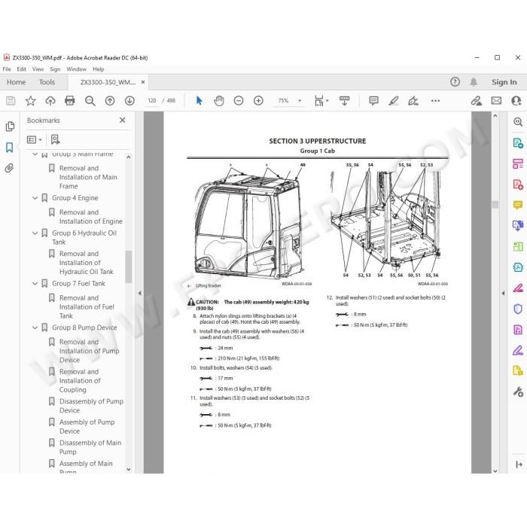This screenshot has width=527, height=527.
Task: Open the Add comment sticky note tool
Action: click(373, 100)
